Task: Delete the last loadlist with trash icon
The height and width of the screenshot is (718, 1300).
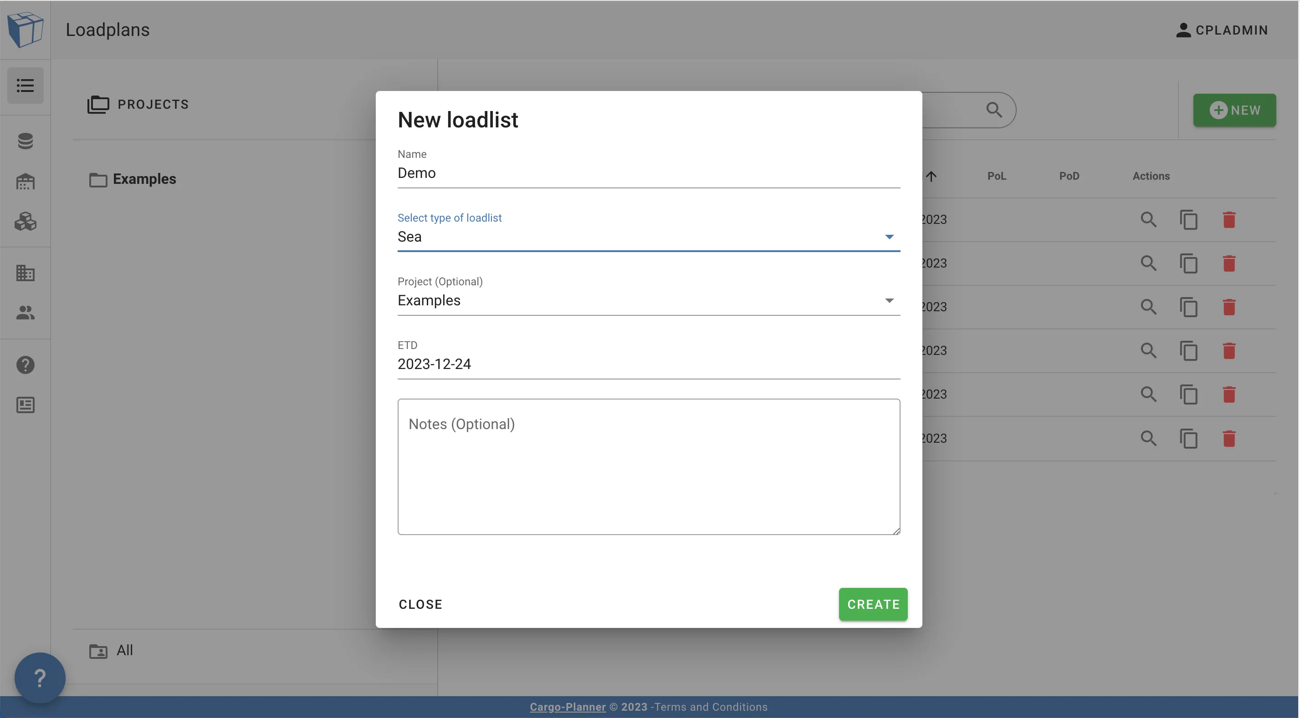Action: (x=1229, y=438)
